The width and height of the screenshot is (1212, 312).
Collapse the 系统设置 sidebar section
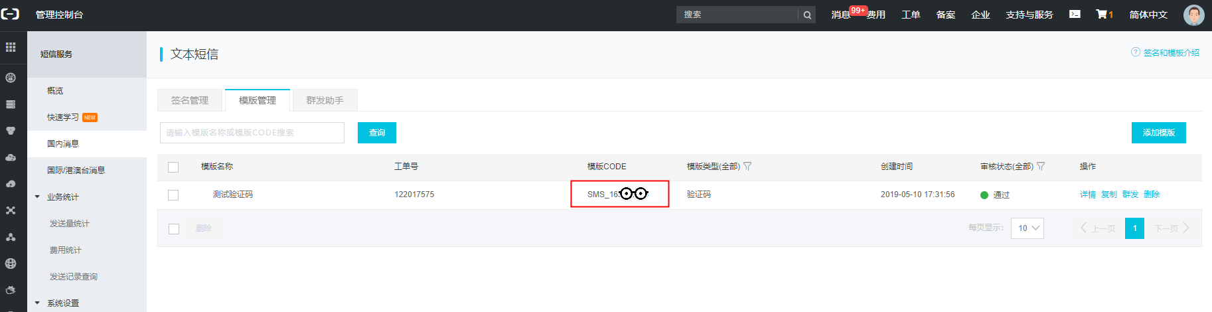click(37, 303)
